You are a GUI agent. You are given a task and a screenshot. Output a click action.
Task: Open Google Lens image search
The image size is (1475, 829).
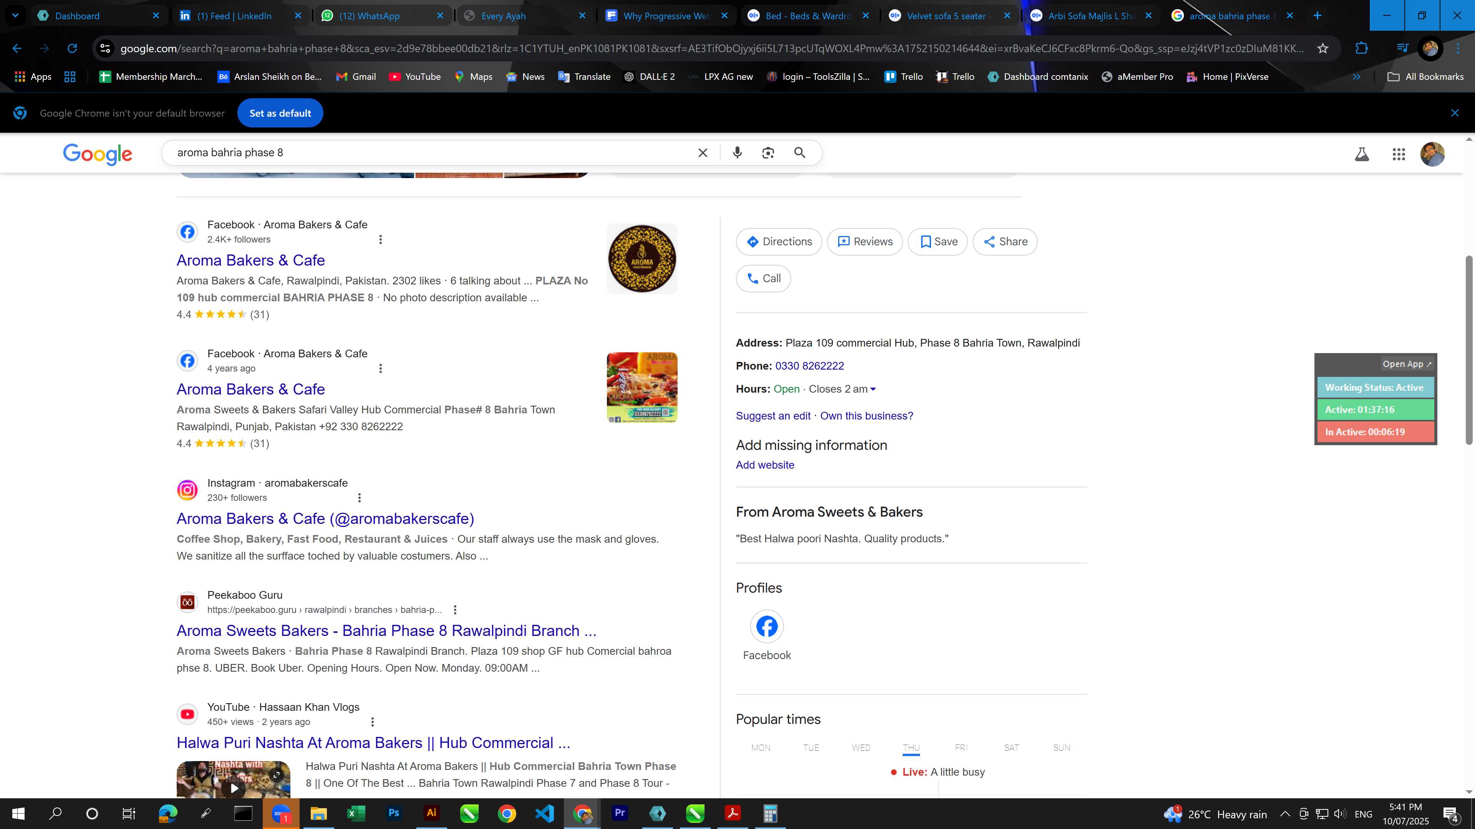(x=768, y=153)
